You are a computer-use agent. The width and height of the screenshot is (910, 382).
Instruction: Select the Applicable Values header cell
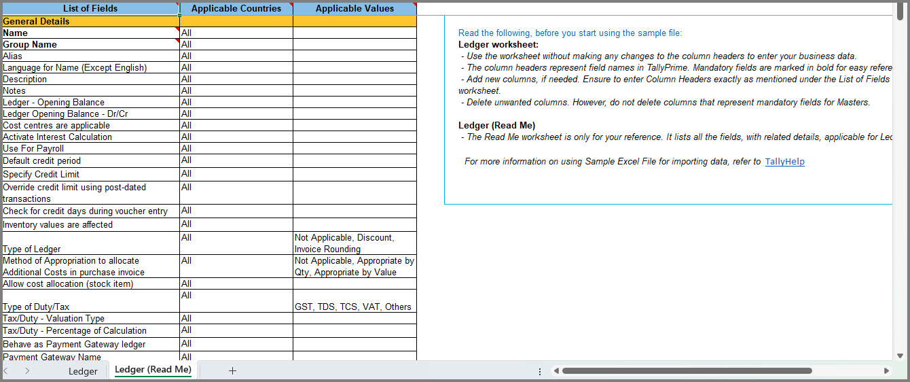coord(355,9)
